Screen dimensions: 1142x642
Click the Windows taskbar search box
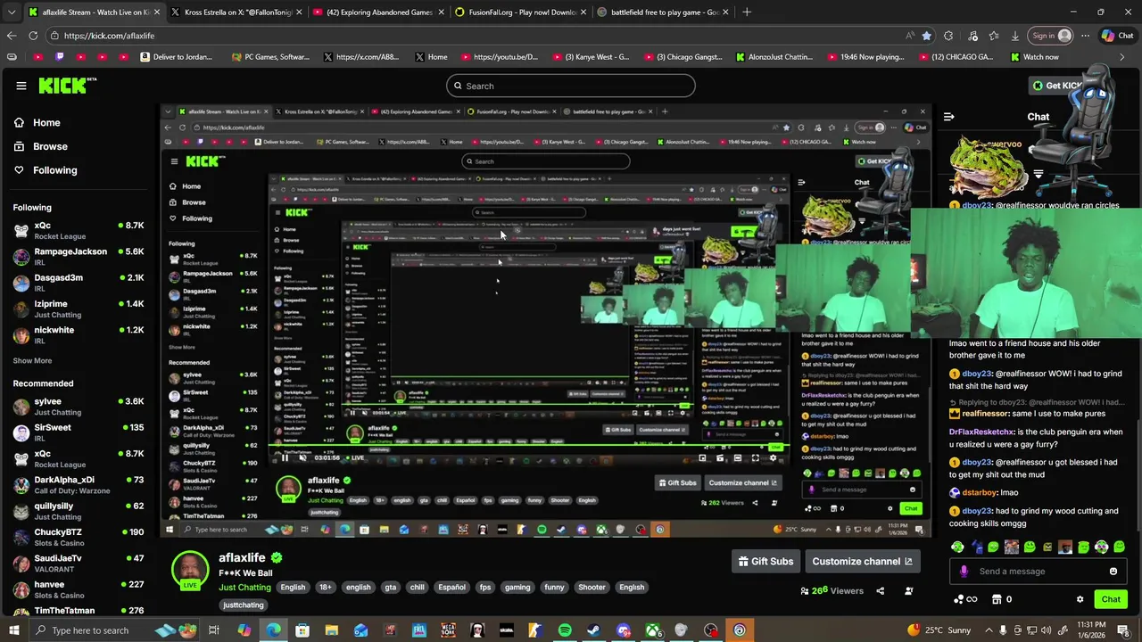pyautogui.click(x=115, y=630)
